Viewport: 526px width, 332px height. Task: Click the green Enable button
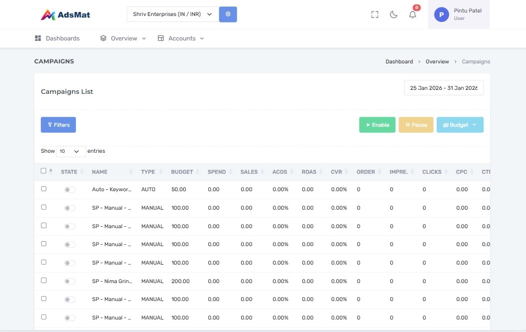pos(377,125)
